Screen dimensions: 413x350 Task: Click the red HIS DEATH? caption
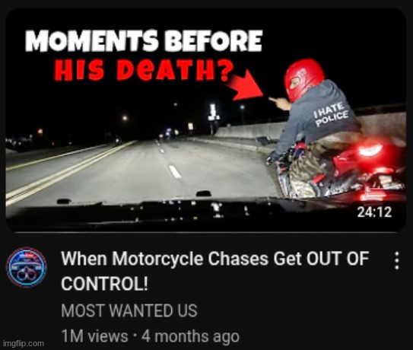point(144,69)
